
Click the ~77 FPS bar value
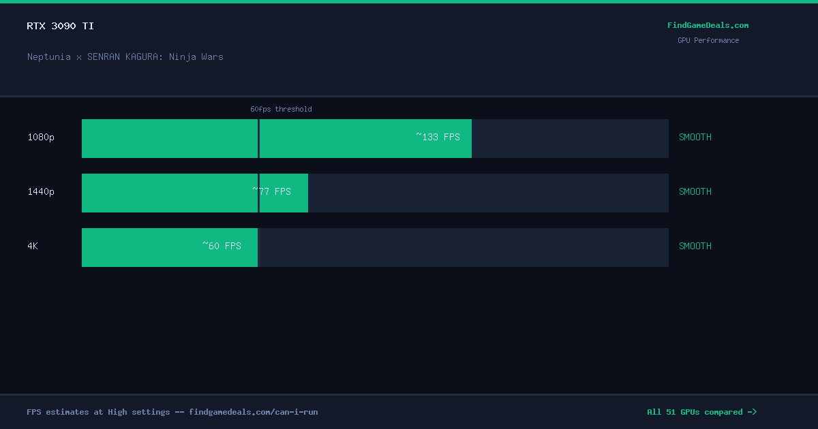271,191
